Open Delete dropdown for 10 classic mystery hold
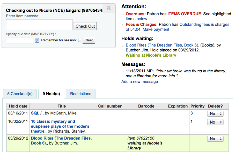This screenshot has width=235, height=152. coord(215,122)
